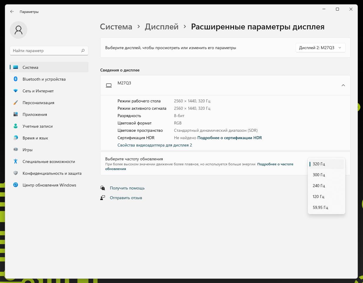Click the Сеть и Интернет Wi-Fi icon
363x283 pixels.
tap(16, 91)
